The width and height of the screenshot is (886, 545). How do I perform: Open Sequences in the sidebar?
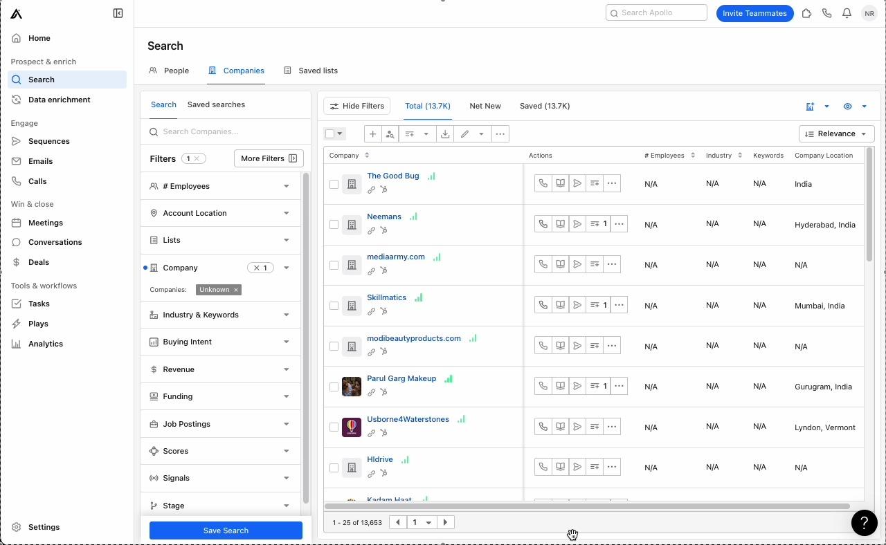click(x=48, y=141)
